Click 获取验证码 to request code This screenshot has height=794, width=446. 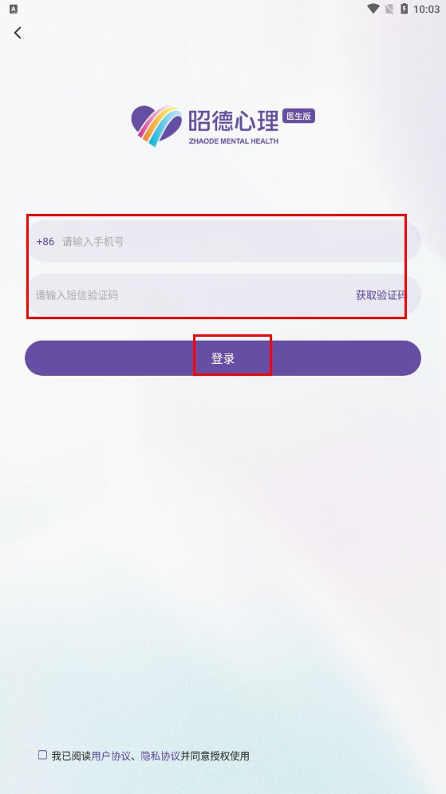coord(381,295)
